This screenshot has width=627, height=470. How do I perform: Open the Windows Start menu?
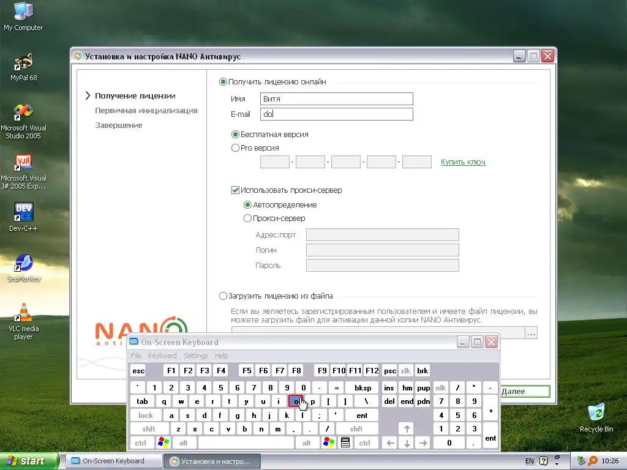click(x=29, y=461)
